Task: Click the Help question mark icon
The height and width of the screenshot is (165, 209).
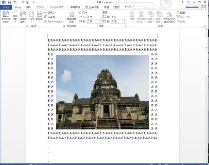Action: point(183,2)
